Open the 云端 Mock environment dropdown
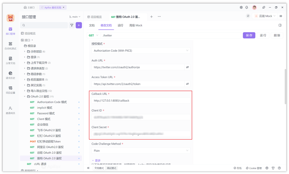This screenshot has width=289, height=174. tap(265, 16)
